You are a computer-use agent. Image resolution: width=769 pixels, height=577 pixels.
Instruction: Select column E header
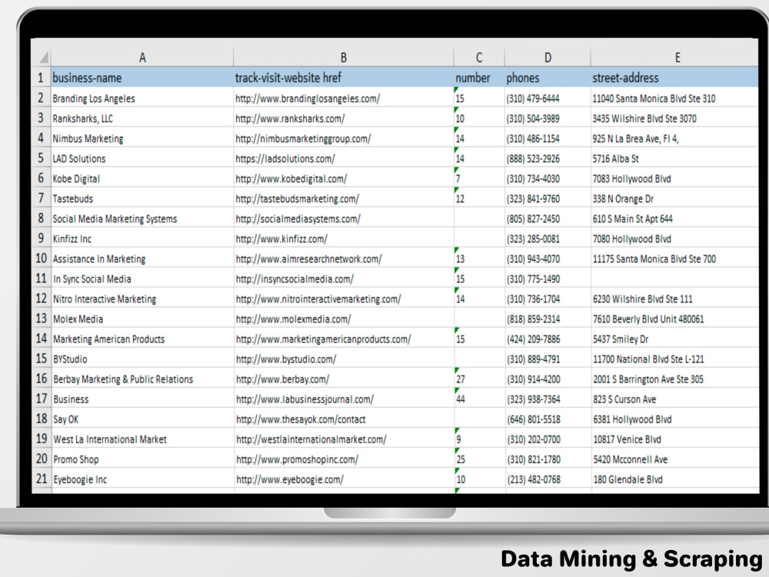pyautogui.click(x=677, y=58)
